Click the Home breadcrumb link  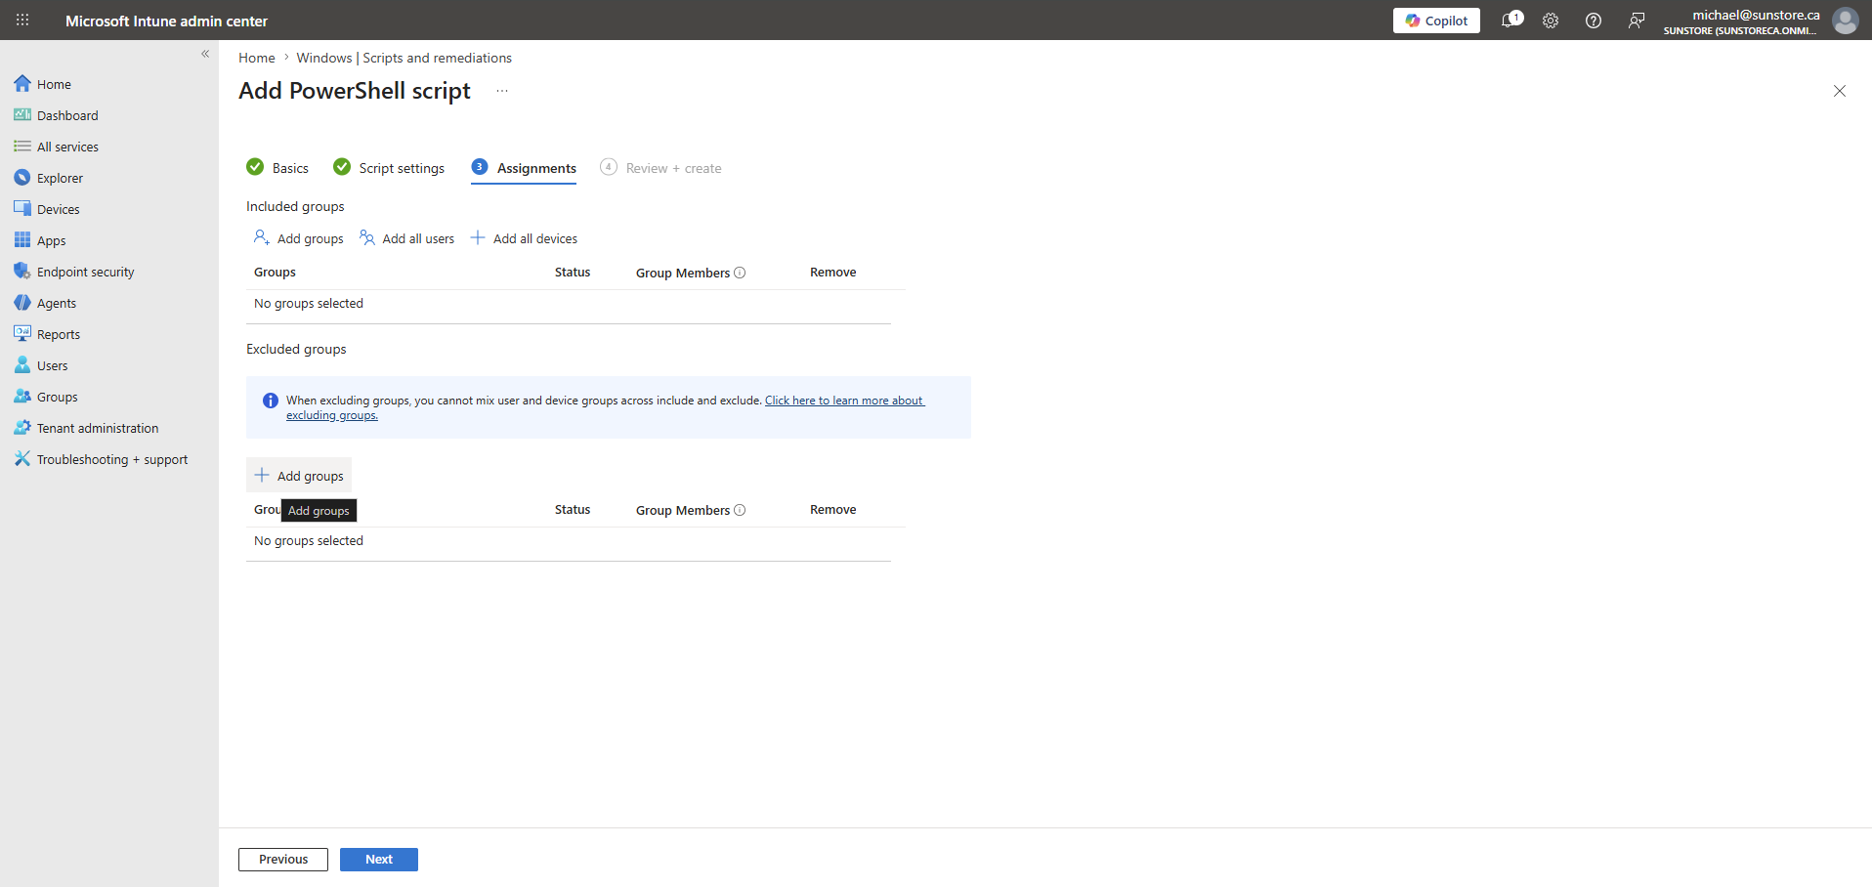click(257, 58)
